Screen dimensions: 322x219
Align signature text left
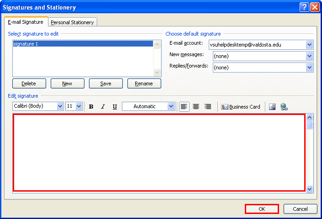[x=184, y=107]
